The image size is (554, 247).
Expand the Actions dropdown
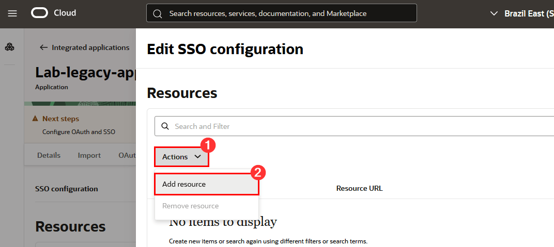[181, 157]
